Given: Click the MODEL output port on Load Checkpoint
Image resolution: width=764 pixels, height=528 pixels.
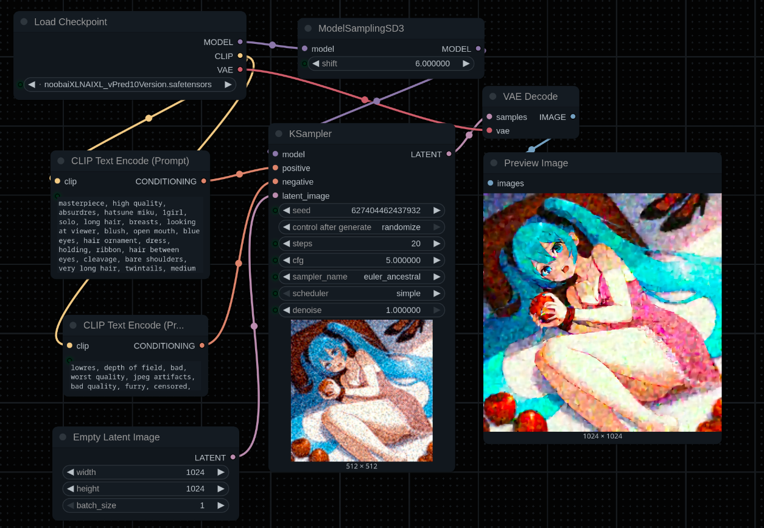Looking at the screenshot, I should click(240, 42).
